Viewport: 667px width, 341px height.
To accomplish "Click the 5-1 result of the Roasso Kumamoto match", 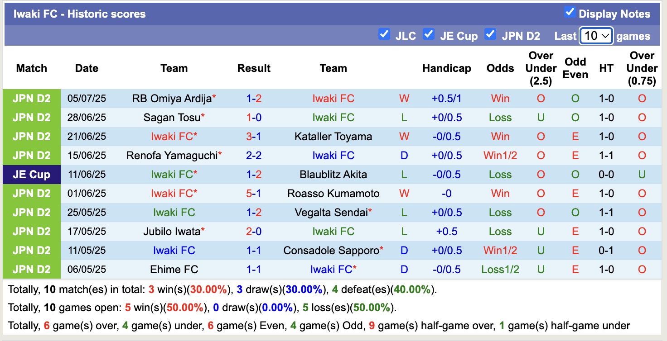I will click(x=254, y=193).
